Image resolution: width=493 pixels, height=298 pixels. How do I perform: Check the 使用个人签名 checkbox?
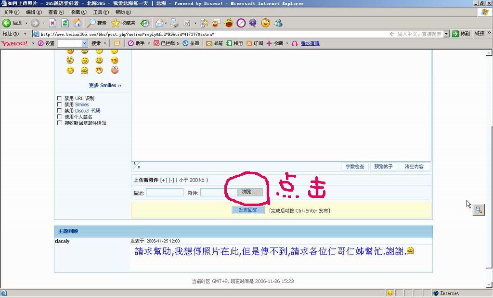click(x=60, y=117)
